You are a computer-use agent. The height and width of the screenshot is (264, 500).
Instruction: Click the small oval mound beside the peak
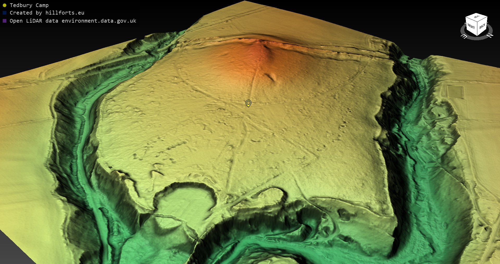271,77
